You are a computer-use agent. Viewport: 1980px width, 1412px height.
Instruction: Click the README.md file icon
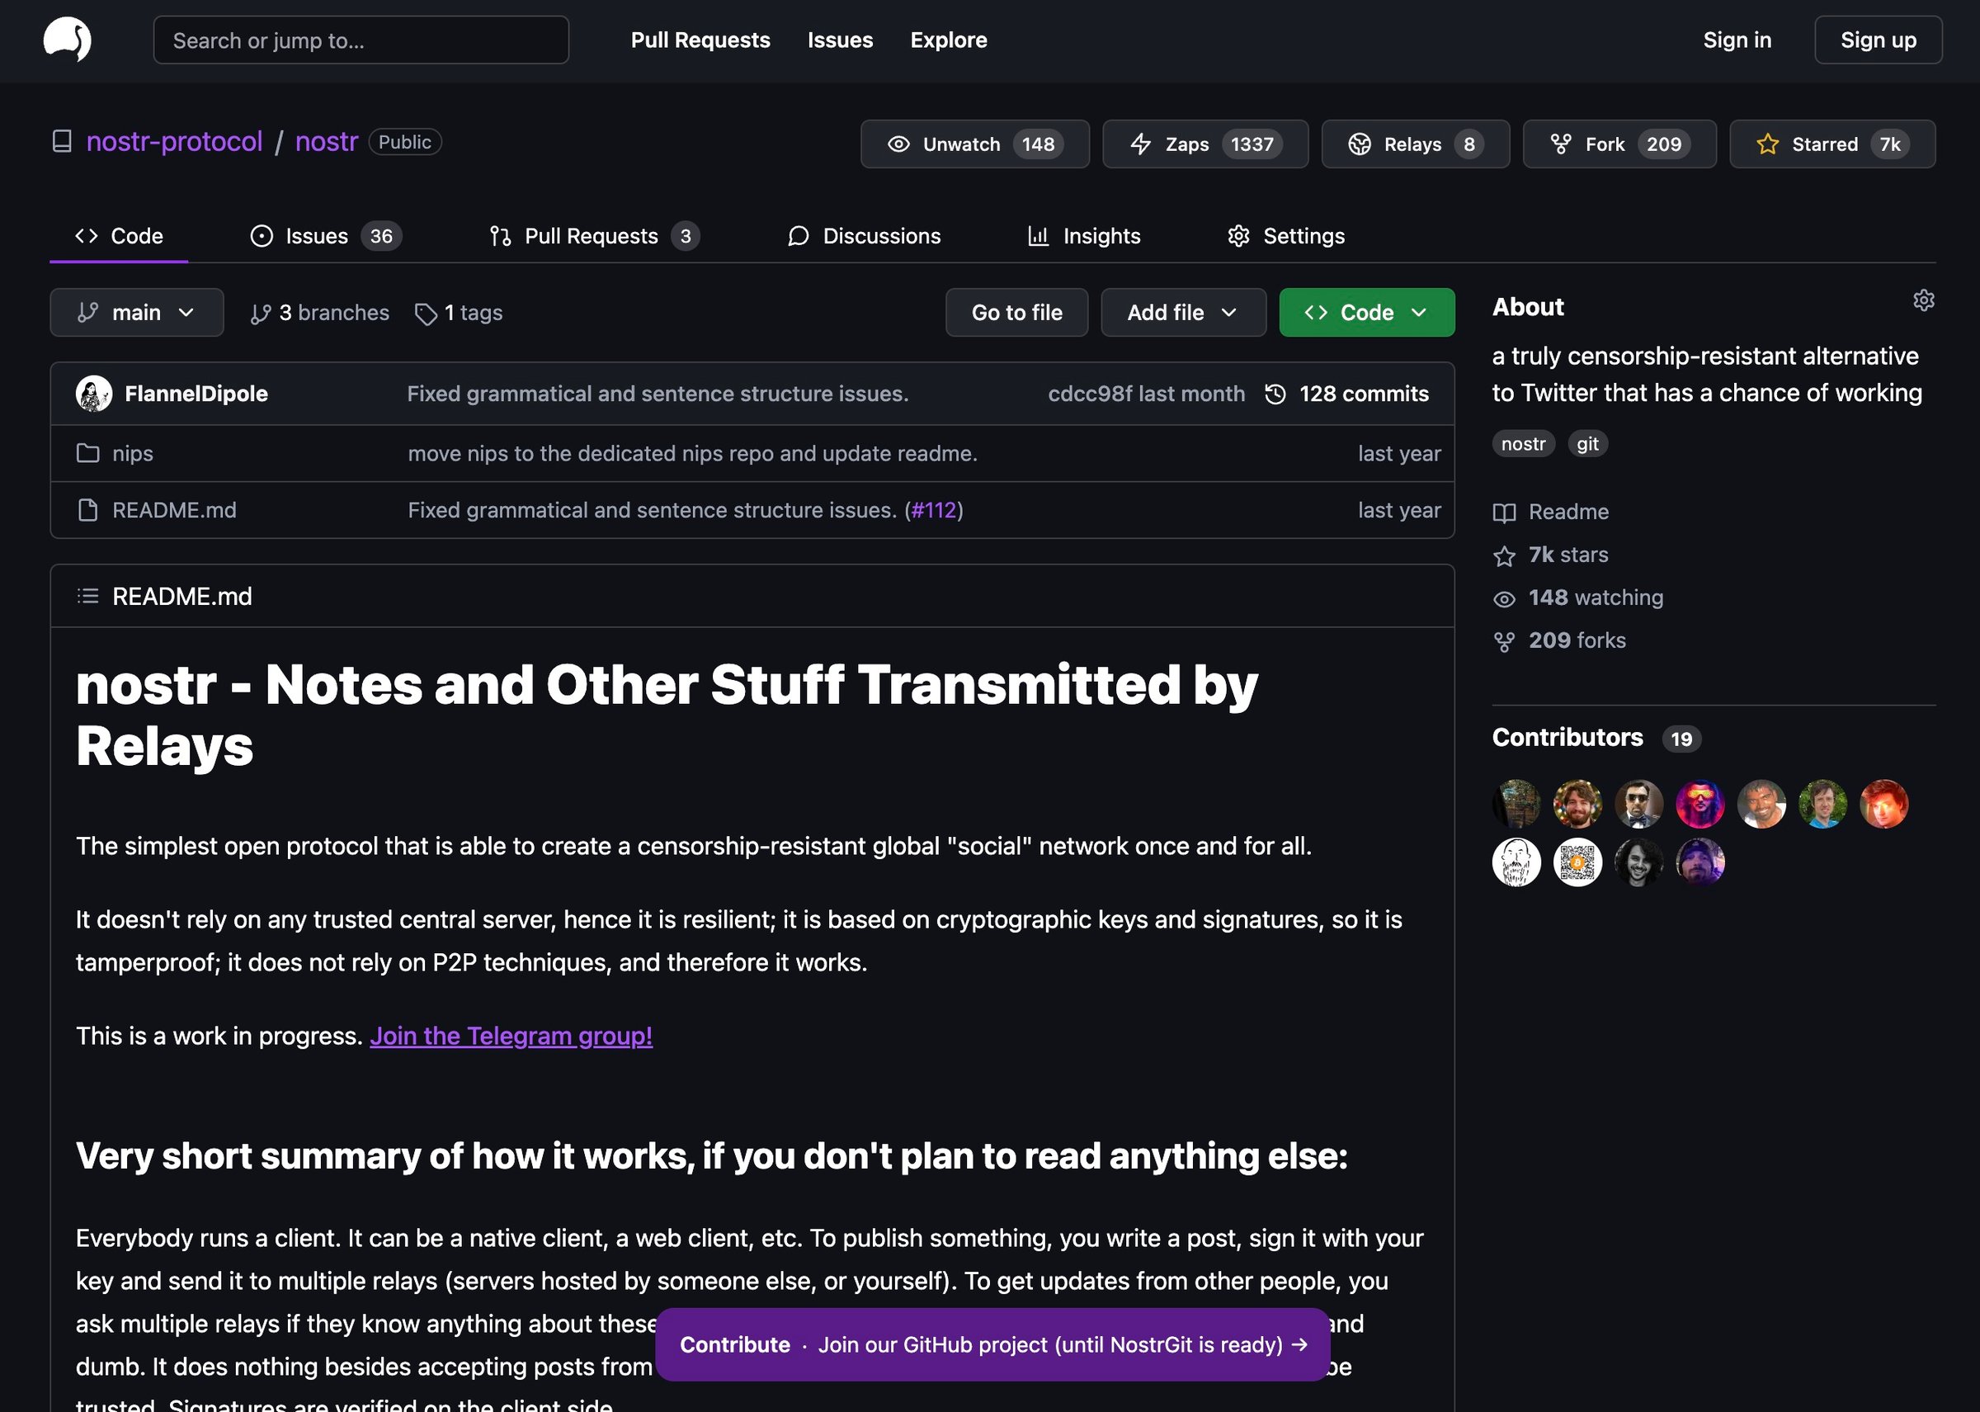[87, 510]
